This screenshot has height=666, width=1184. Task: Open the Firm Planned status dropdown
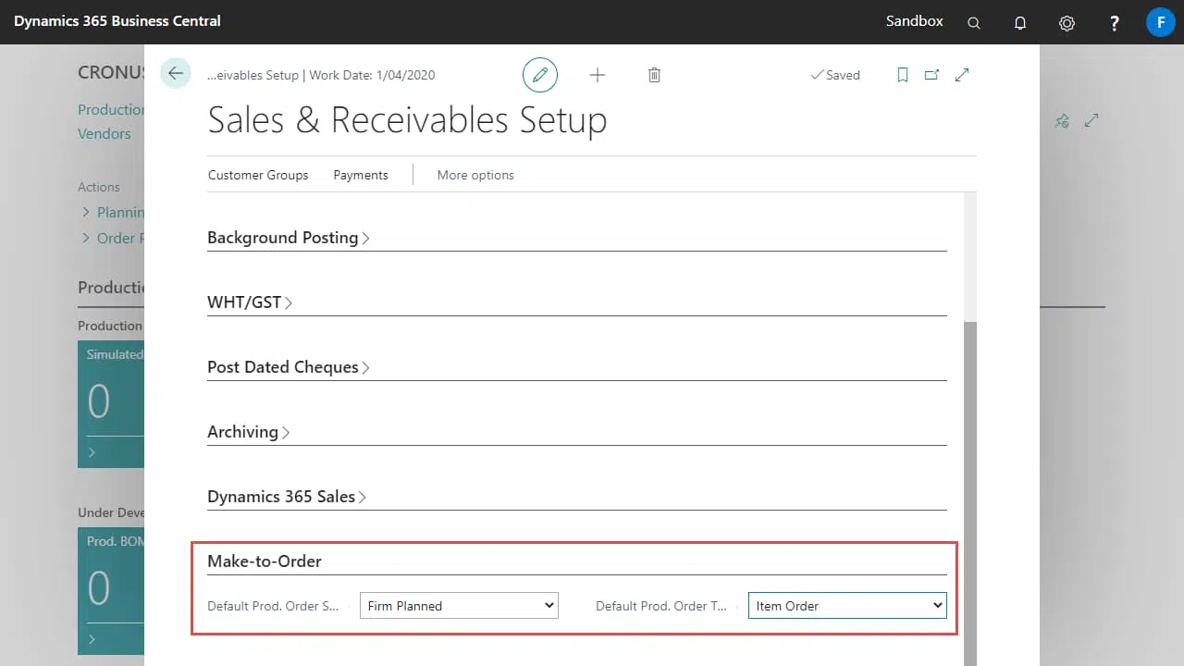459,606
